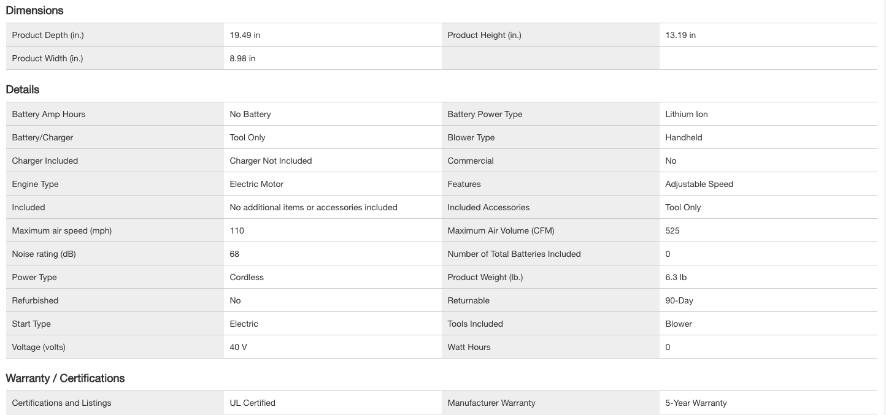Select the Charger Not Included value
886x415 pixels.
click(x=271, y=161)
